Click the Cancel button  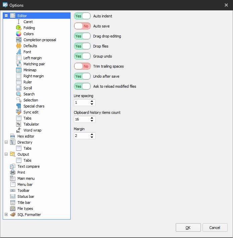coord(215,228)
